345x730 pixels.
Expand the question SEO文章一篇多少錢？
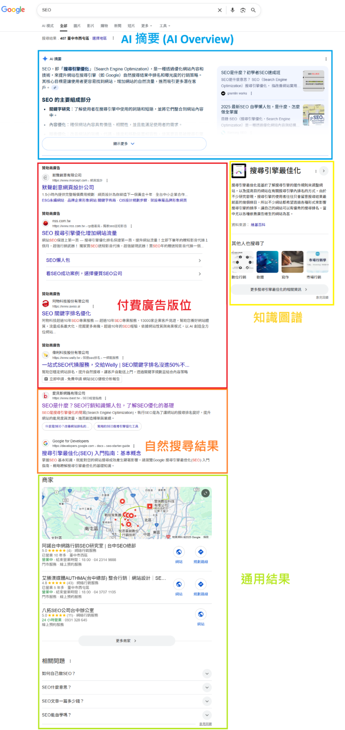pyautogui.click(x=207, y=701)
